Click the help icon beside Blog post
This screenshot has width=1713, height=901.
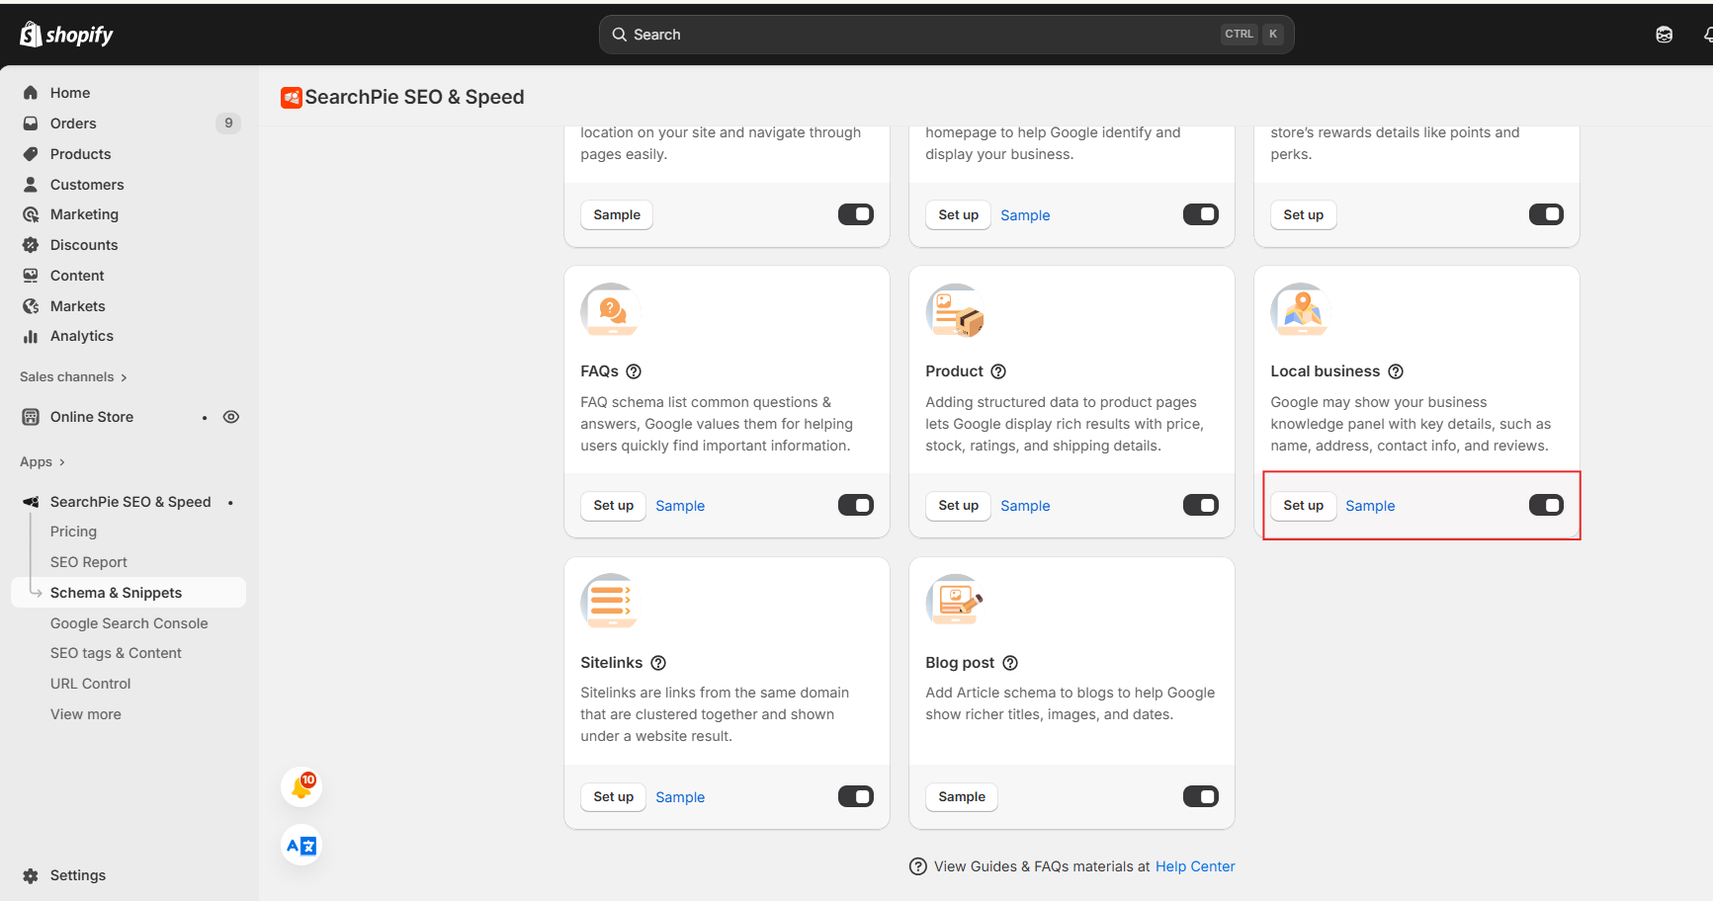coord(1010,663)
